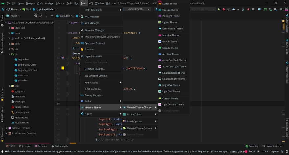Start debugging with the red bug icon

click(x=224, y=9)
